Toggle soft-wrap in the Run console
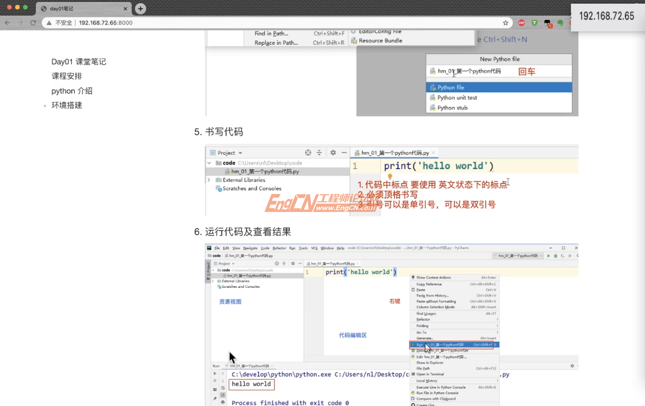Image resolution: width=645 pixels, height=406 pixels. point(223,388)
